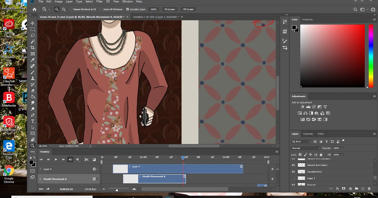
Task: Open the Window menu
Action: [x=127, y=2]
